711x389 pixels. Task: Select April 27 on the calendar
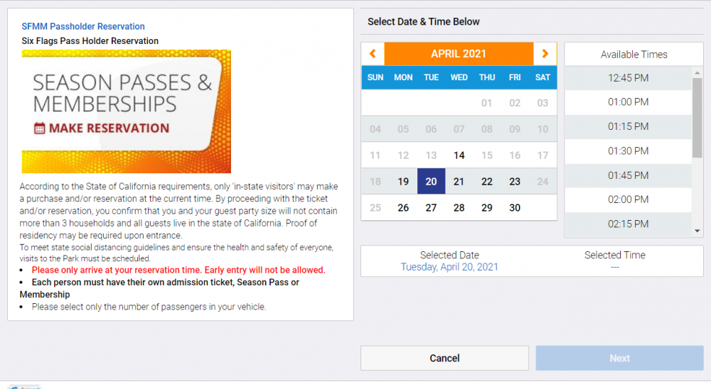click(431, 208)
